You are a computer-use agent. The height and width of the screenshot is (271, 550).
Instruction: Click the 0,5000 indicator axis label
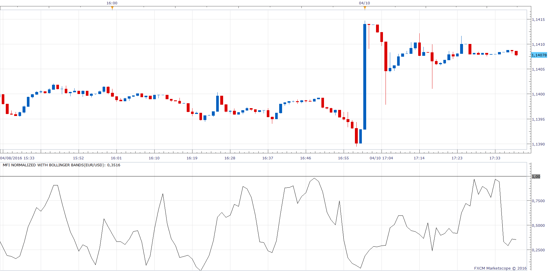pos(538,226)
